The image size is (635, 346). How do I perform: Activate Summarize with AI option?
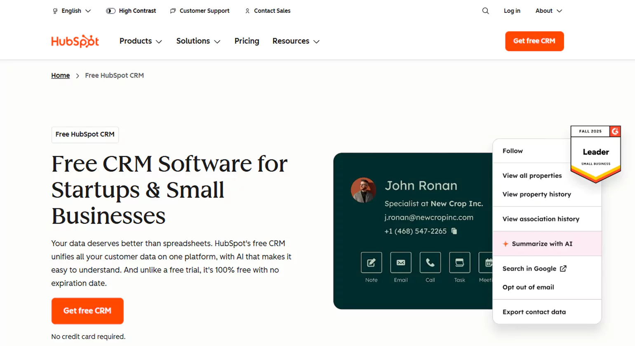[x=542, y=243]
